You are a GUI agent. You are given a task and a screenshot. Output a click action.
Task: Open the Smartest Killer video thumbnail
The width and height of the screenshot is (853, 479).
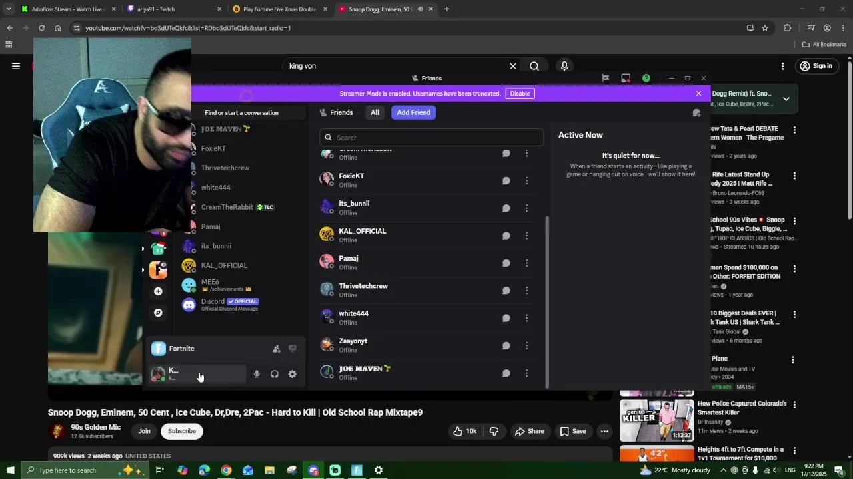coord(656,420)
